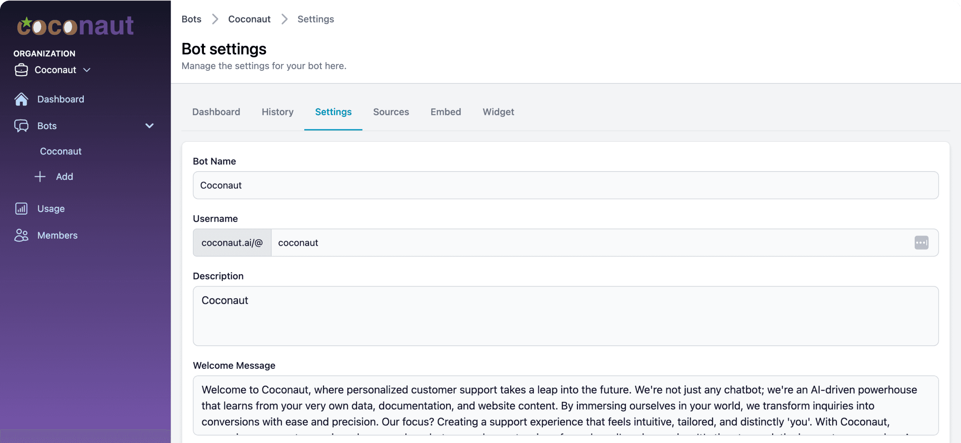Select the Embed tab
This screenshot has width=961, height=443.
point(446,111)
